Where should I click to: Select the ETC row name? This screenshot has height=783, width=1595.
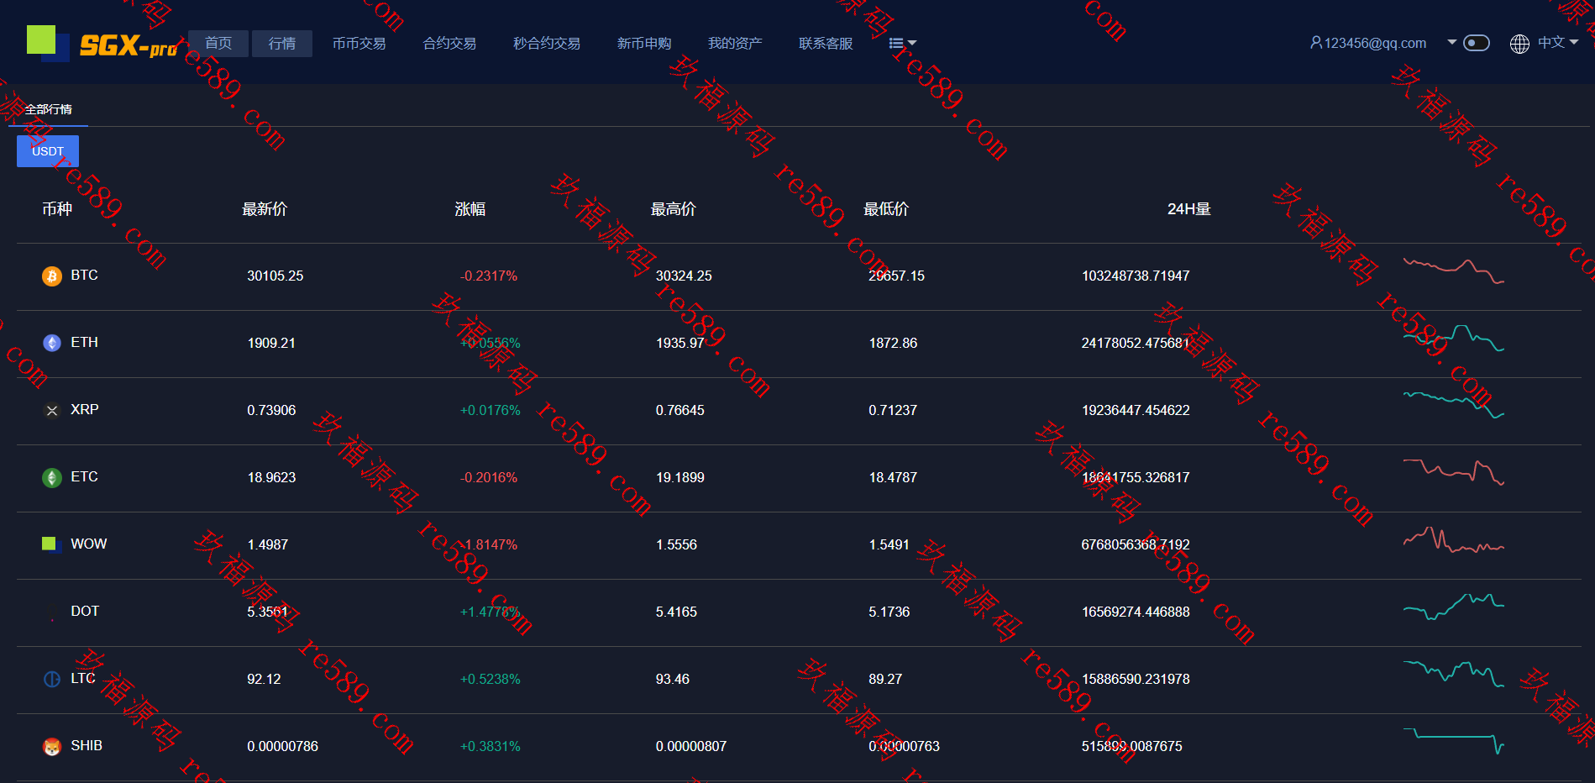point(84,477)
